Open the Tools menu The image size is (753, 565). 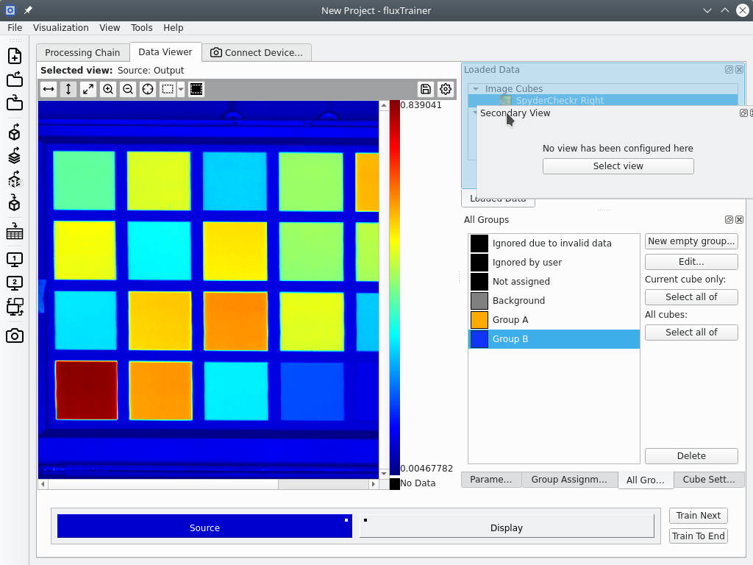pyautogui.click(x=142, y=28)
